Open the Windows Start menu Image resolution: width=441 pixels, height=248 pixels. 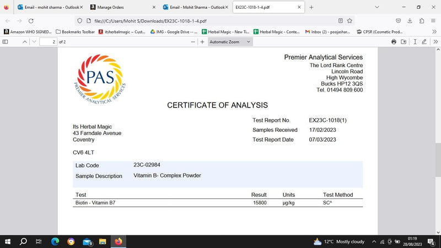[x=8, y=241]
